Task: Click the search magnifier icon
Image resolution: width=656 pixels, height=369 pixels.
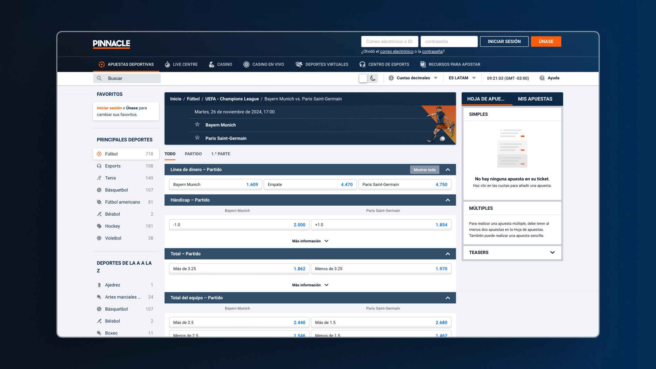Action: pos(99,78)
